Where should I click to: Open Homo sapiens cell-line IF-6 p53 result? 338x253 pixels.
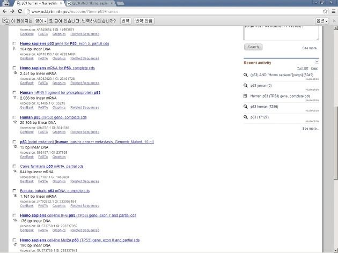(x=78, y=215)
